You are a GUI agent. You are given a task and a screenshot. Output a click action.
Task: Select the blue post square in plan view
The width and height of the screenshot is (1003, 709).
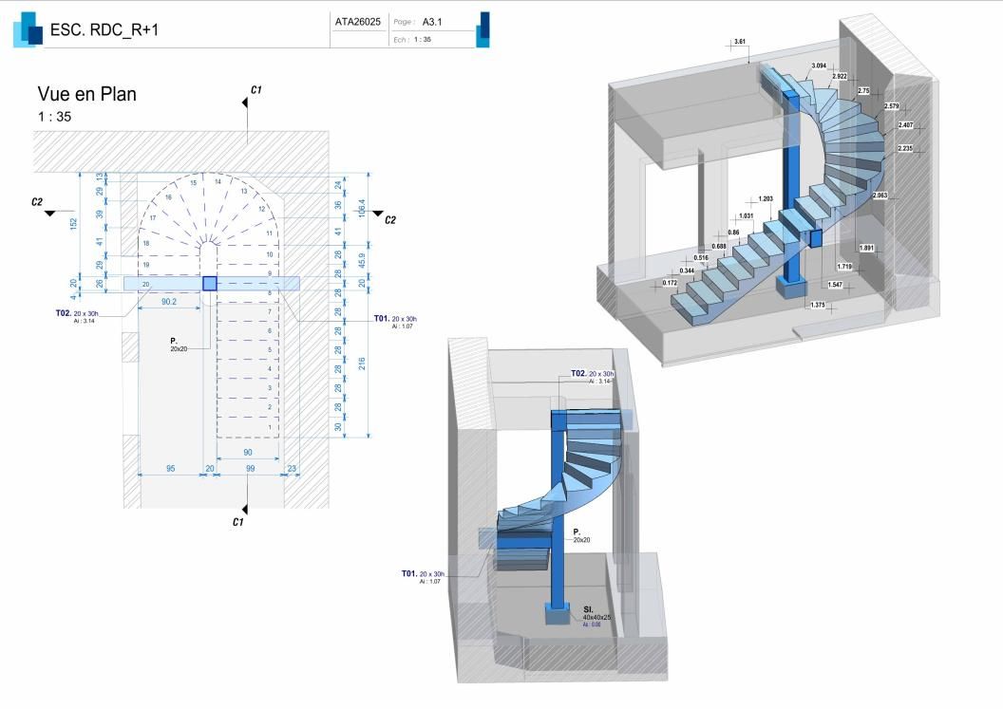point(210,283)
